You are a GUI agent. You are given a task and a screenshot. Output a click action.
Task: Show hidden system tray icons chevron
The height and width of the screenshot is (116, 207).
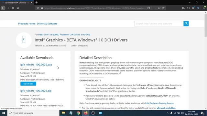pos(168,113)
